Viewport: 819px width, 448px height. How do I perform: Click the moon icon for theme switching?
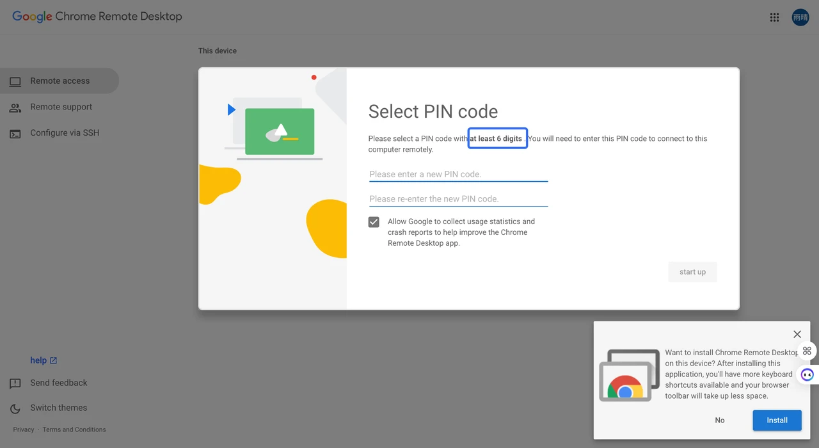[x=15, y=408]
